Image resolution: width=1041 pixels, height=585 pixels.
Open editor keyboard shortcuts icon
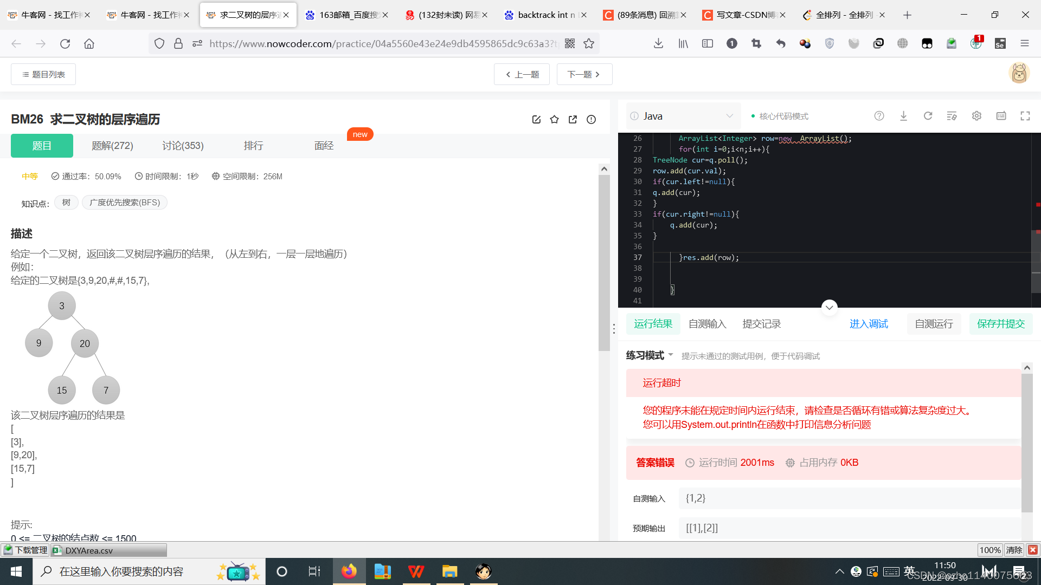coord(1001,116)
